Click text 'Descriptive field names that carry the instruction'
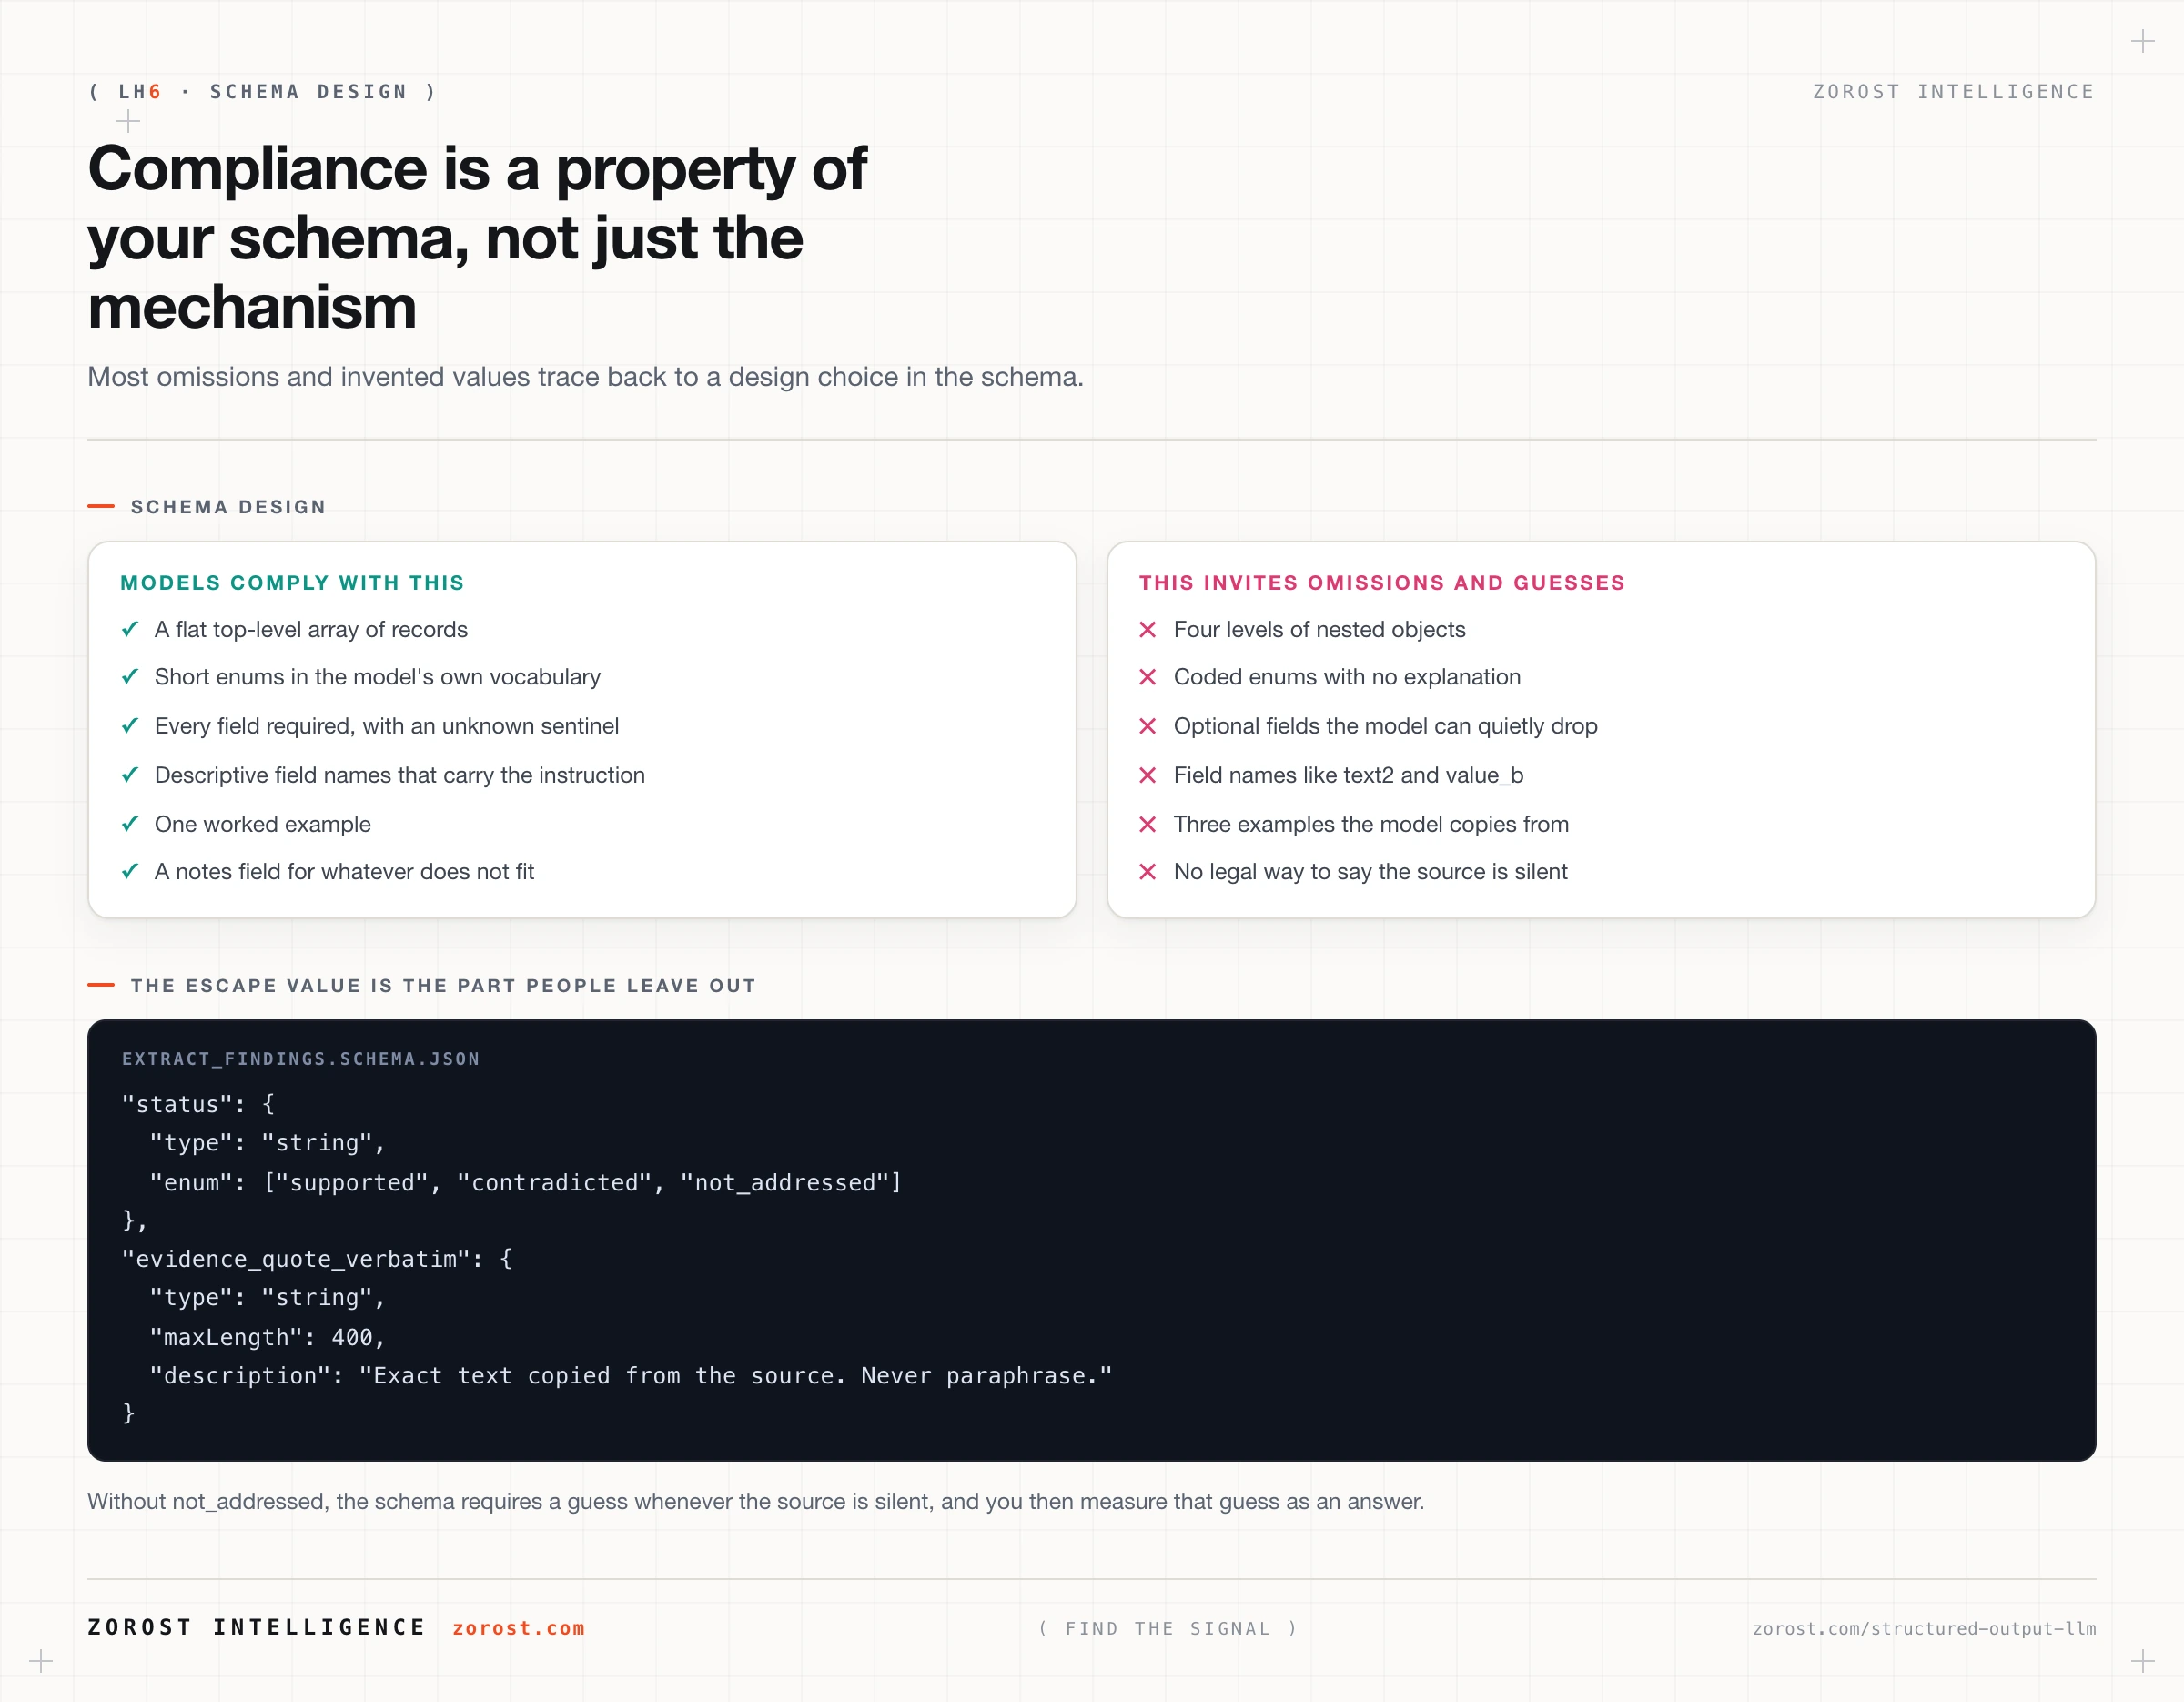 point(399,775)
